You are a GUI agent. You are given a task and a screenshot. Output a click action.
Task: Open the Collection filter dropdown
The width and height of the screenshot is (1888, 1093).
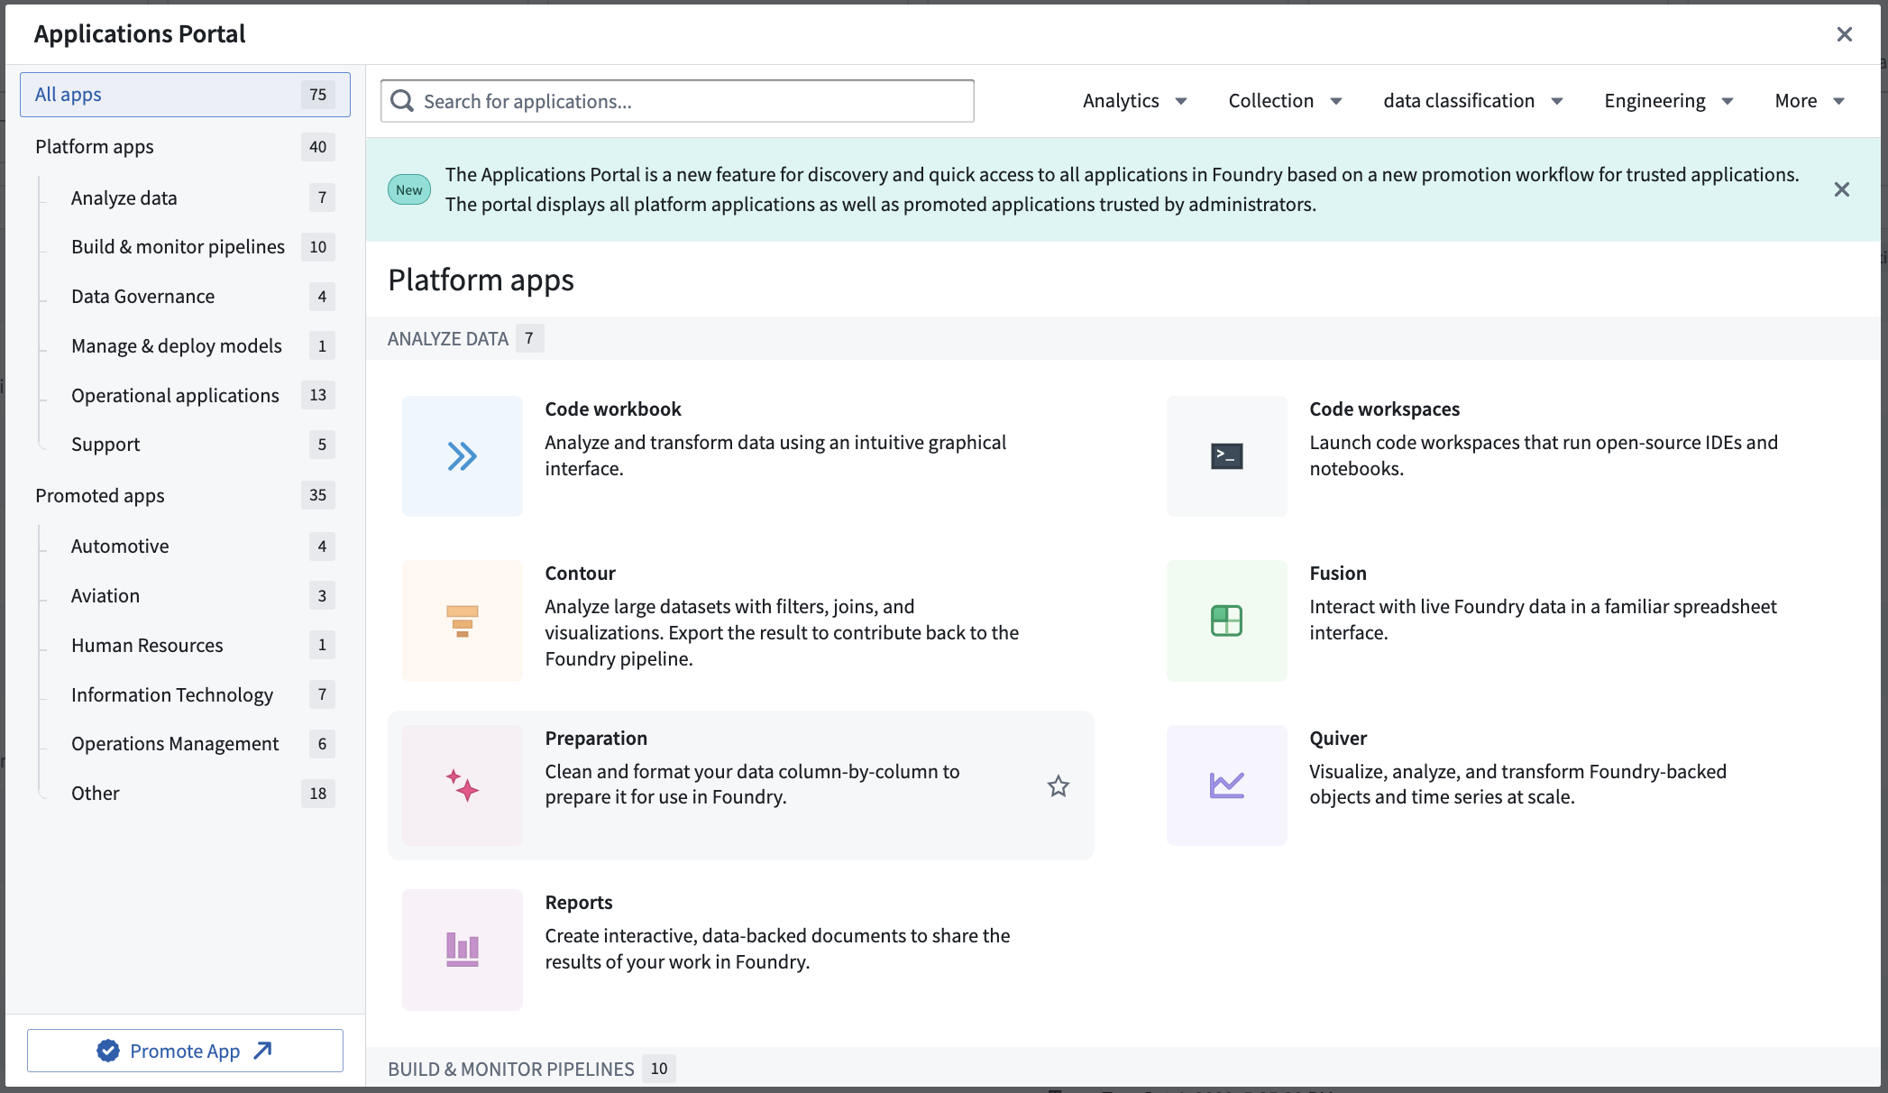[1285, 101]
